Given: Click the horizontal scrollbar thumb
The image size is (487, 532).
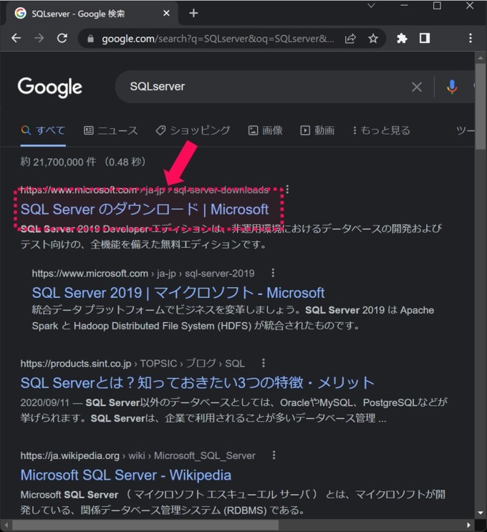Looking at the screenshot, I should pos(145,526).
